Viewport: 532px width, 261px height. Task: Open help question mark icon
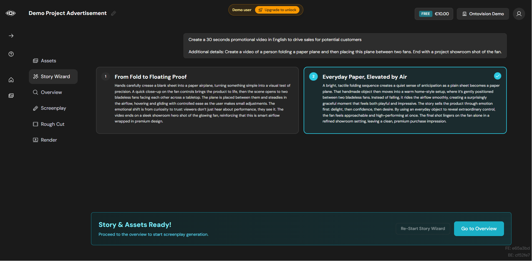click(11, 54)
